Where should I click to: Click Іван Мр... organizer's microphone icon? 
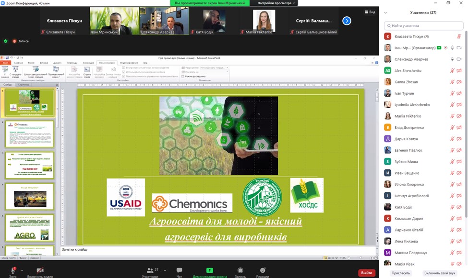[453, 48]
